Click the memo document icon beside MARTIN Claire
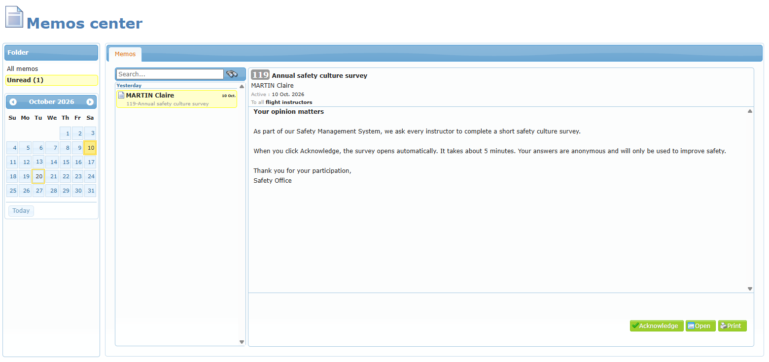The image size is (769, 362). click(121, 96)
